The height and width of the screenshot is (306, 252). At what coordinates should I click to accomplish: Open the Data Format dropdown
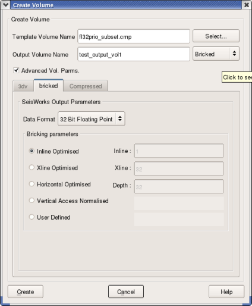tap(92, 119)
